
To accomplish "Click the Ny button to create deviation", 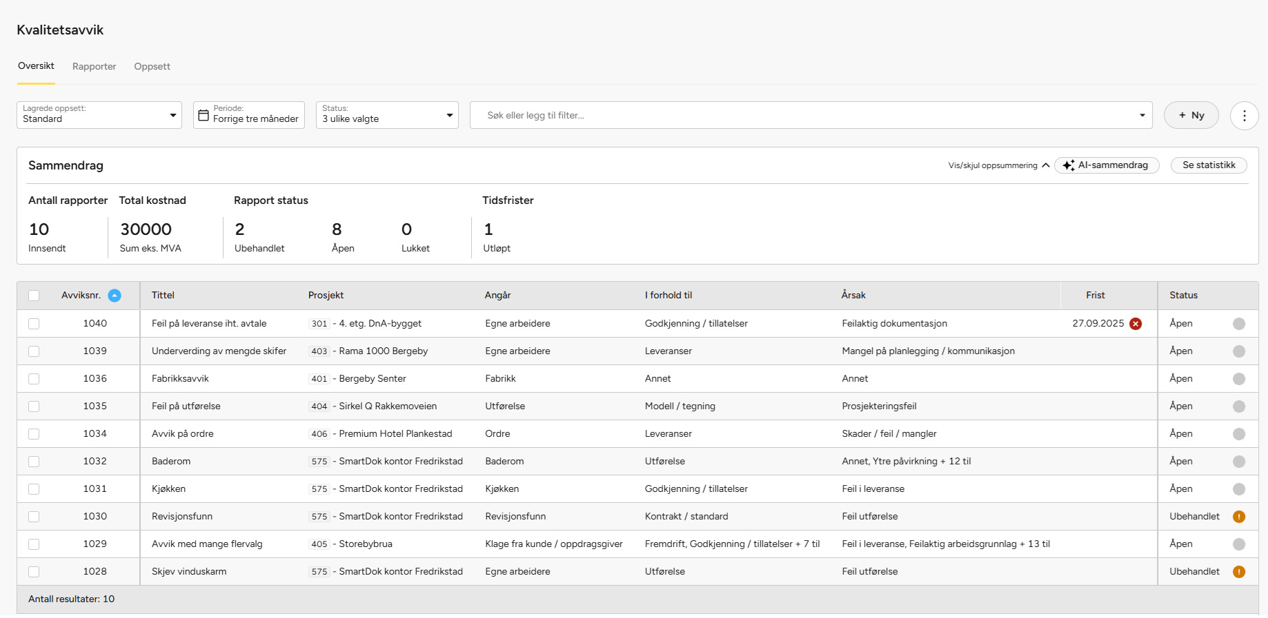I will [1191, 115].
